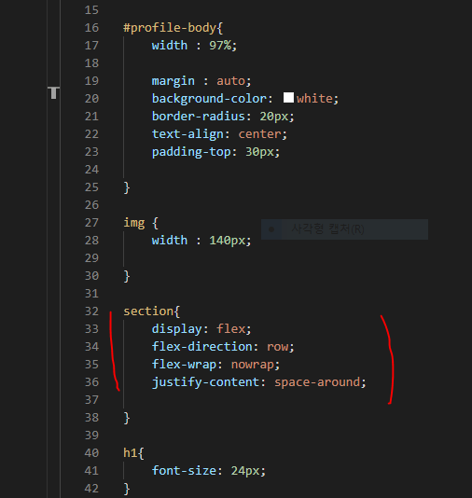Click the white color swatch on line 20
This screenshot has height=498, width=472.
tap(288, 98)
